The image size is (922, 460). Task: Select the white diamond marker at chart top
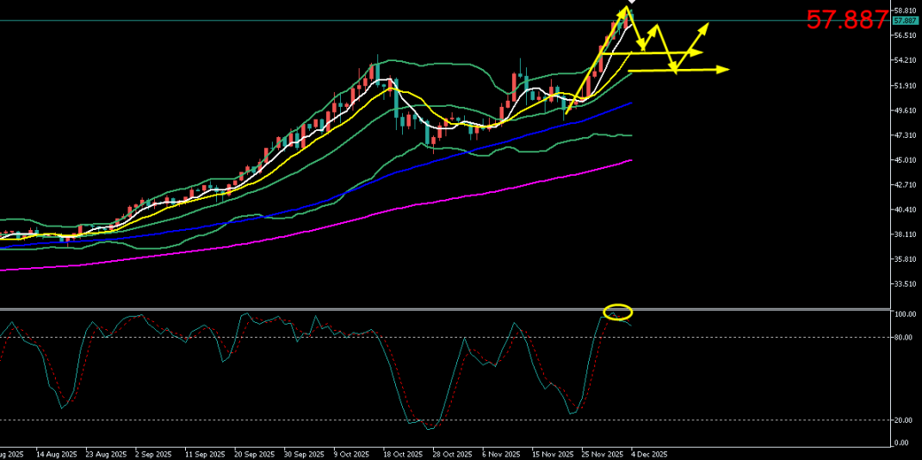(631, 3)
